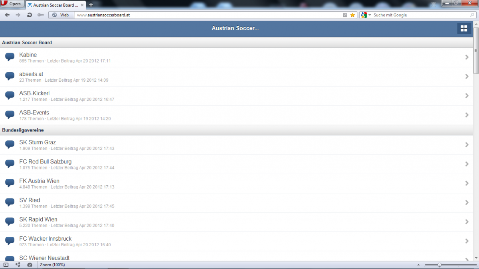The height and width of the screenshot is (269, 479).
Task: Click the Austrian Soccer... header title
Action: coord(235,28)
